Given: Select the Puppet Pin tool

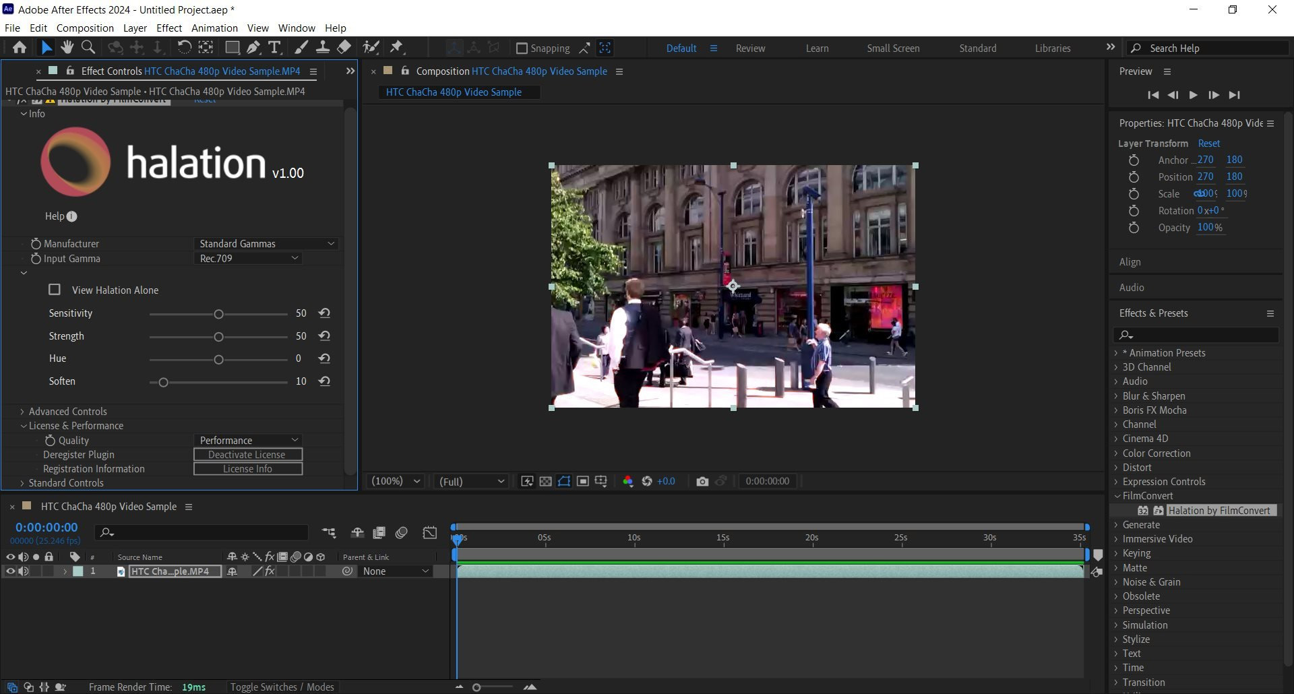Looking at the screenshot, I should click(x=396, y=47).
